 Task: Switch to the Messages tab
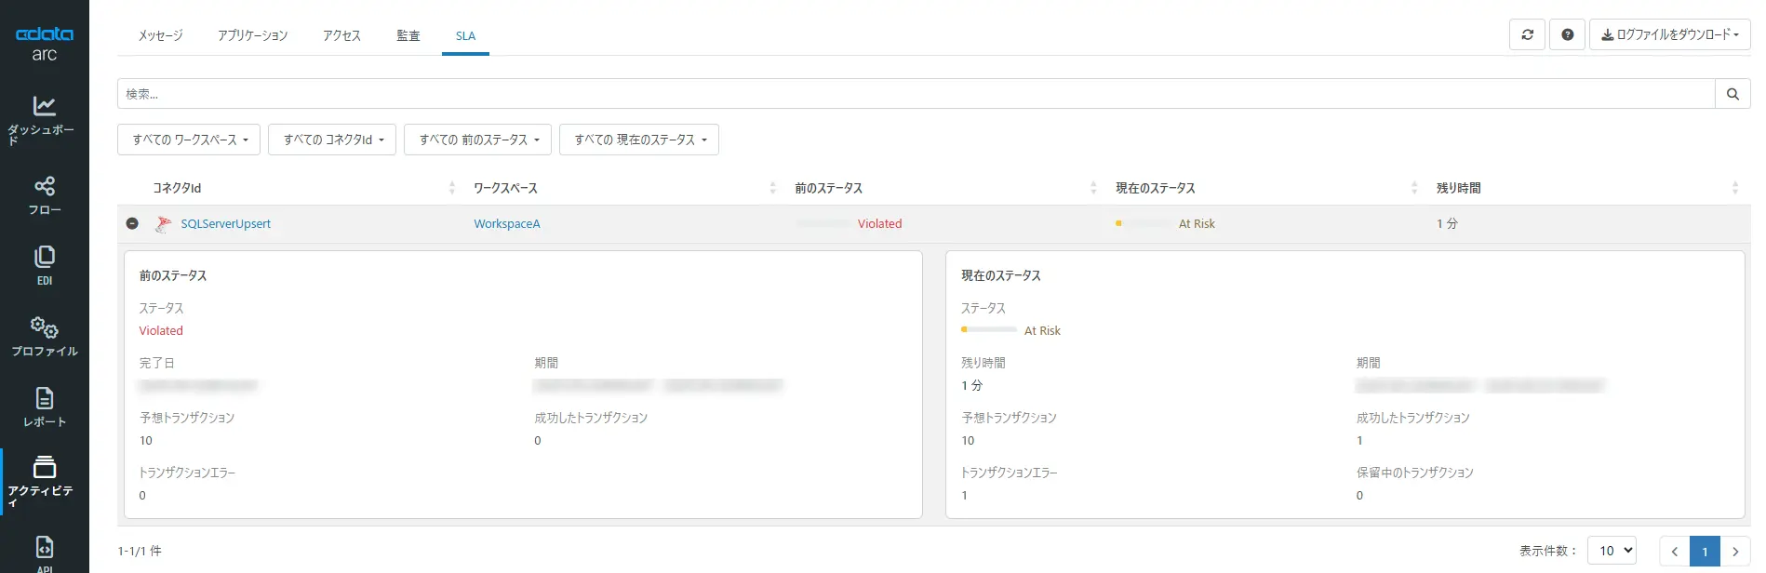160,36
